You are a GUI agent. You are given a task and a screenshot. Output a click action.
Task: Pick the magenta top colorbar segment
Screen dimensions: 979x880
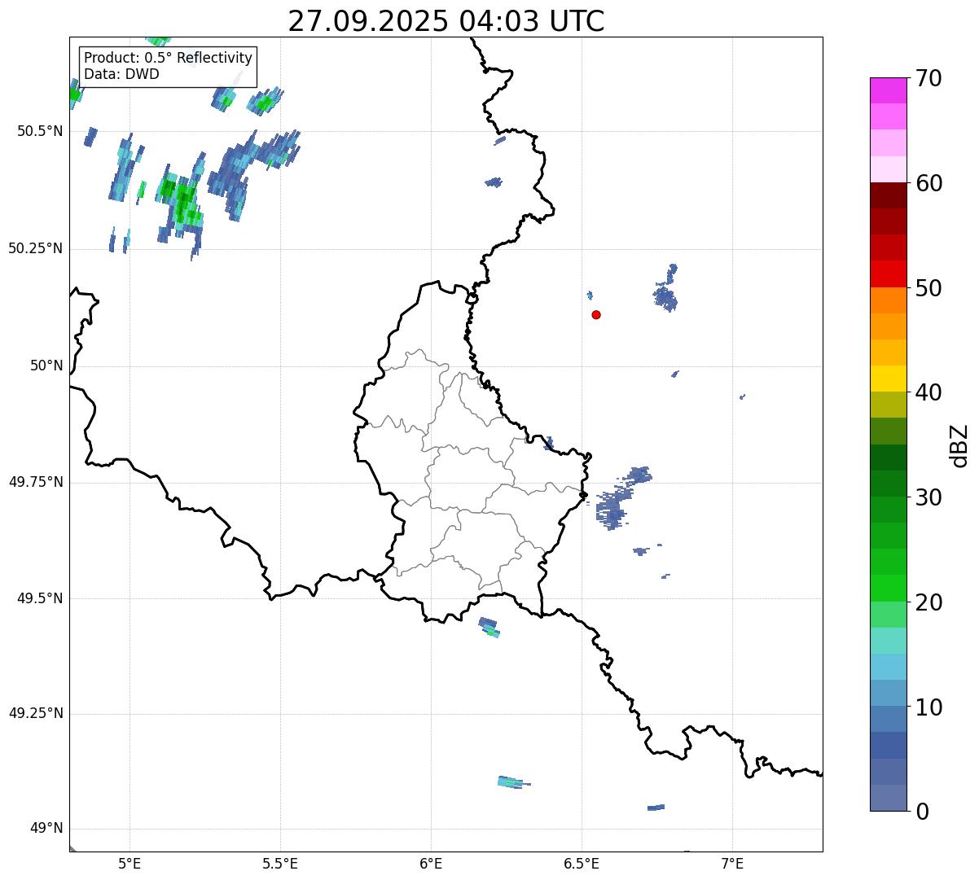(x=889, y=90)
